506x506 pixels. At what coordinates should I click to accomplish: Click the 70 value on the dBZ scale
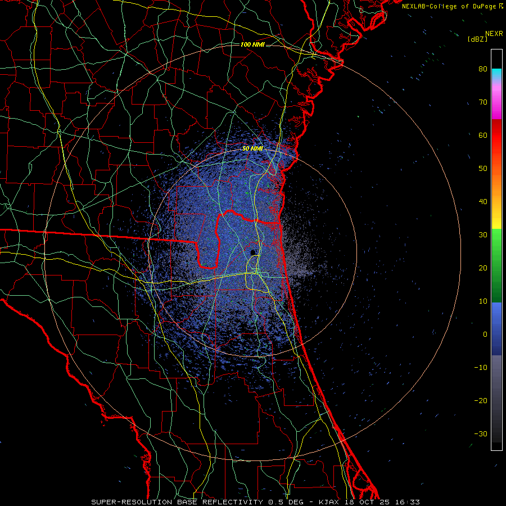tap(483, 102)
